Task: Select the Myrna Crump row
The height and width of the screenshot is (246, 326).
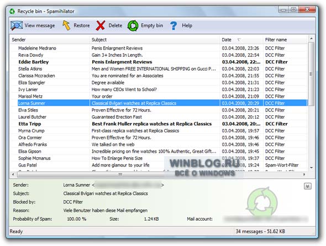Action: [159, 131]
